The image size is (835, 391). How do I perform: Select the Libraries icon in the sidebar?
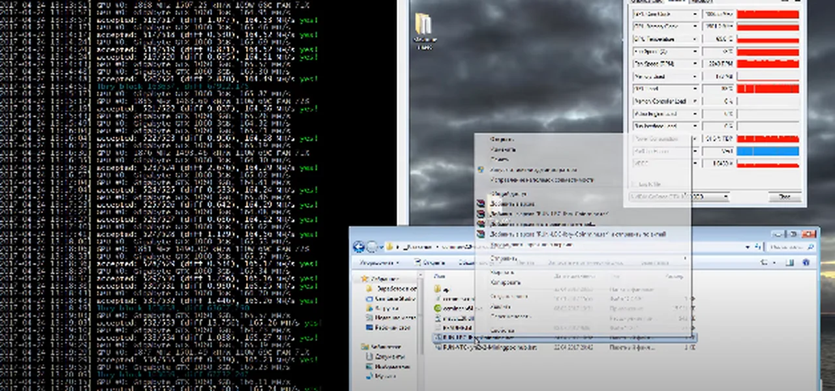(365, 347)
